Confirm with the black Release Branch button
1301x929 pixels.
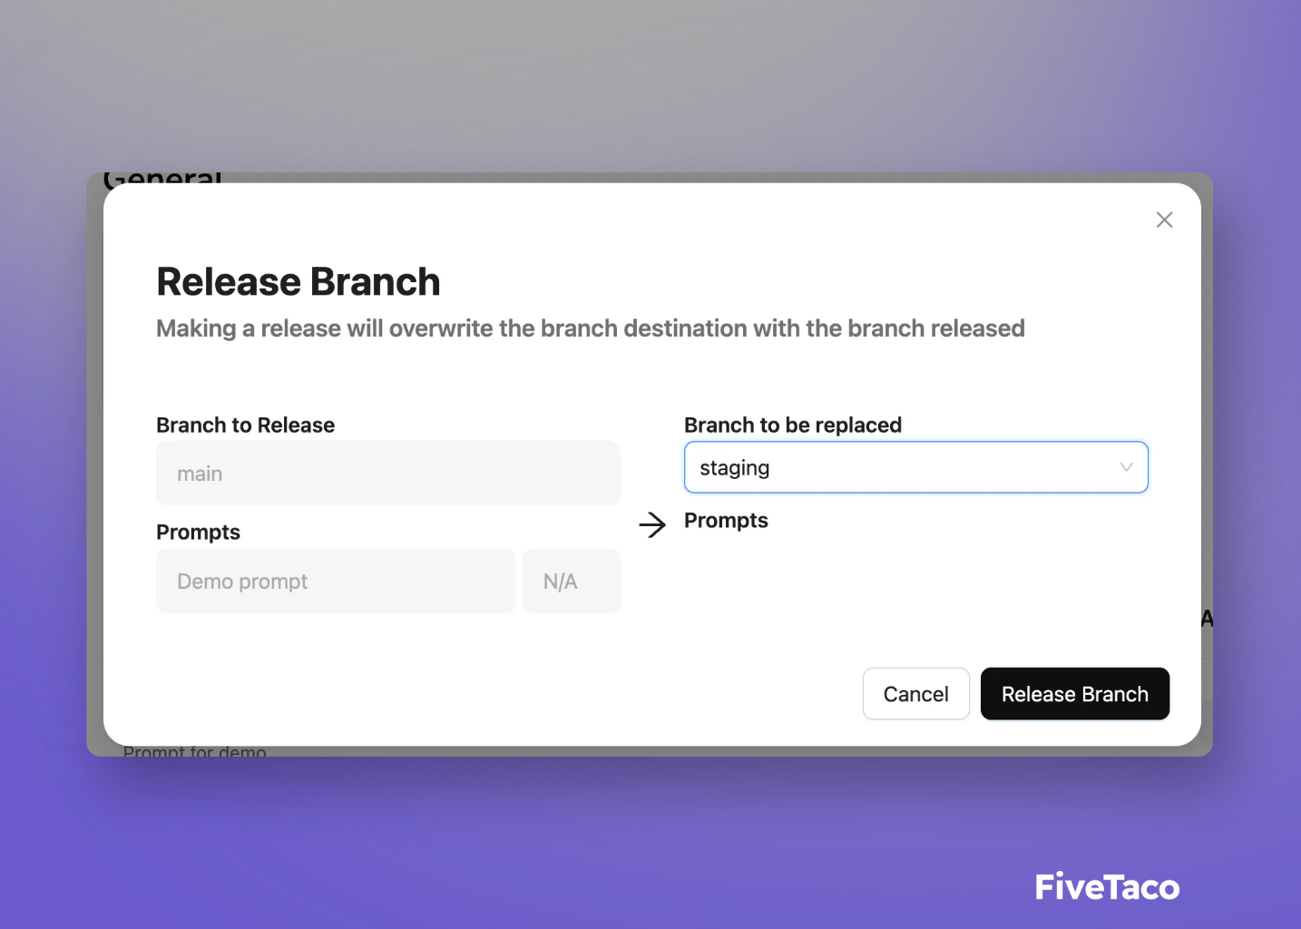1075,694
